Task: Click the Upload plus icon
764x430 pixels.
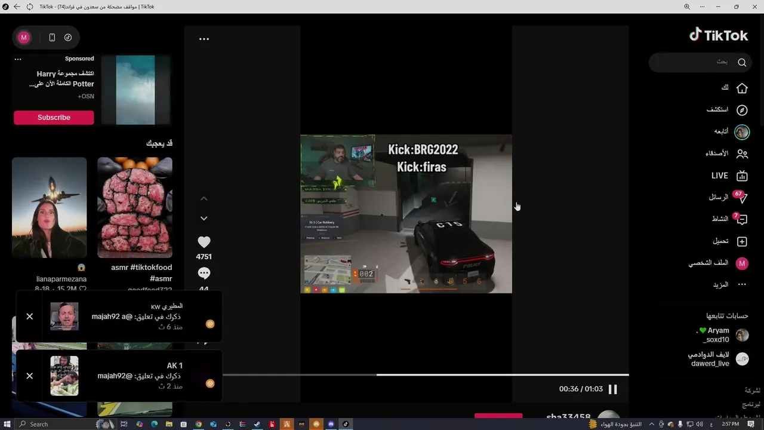Action: point(742,241)
